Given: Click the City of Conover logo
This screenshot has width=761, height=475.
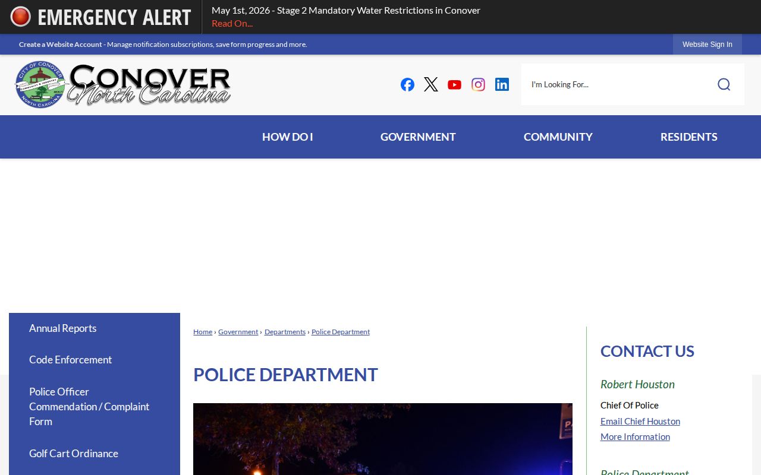Looking at the screenshot, I should pyautogui.click(x=123, y=84).
